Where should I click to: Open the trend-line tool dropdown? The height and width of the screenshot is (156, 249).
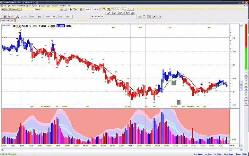(122, 13)
